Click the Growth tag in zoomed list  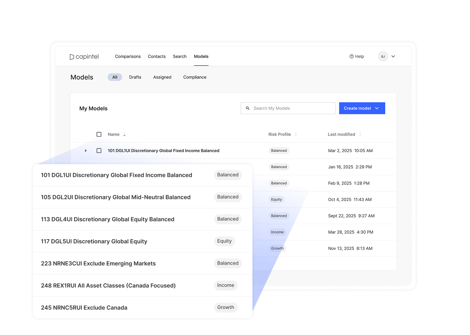point(226,308)
